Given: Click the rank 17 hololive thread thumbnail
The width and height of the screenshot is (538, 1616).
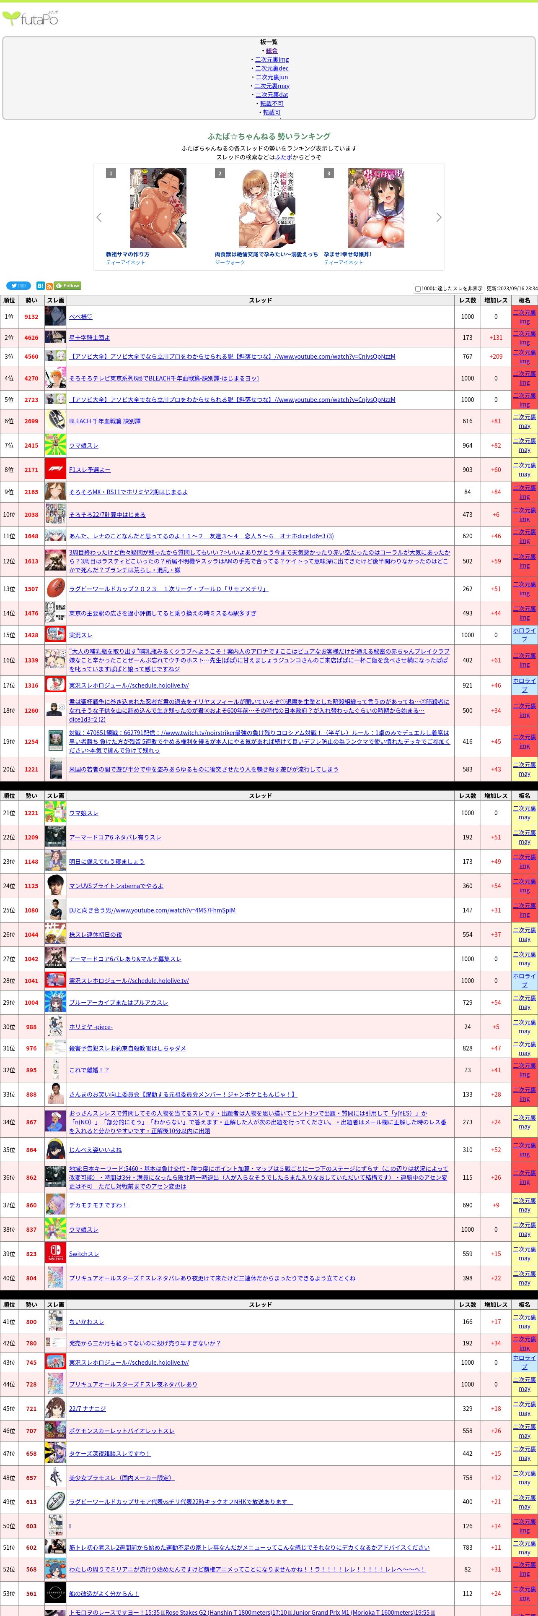Looking at the screenshot, I should pyautogui.click(x=56, y=685).
